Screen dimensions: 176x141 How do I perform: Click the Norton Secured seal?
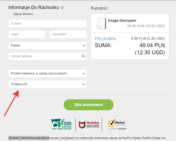pyautogui.click(x=117, y=125)
